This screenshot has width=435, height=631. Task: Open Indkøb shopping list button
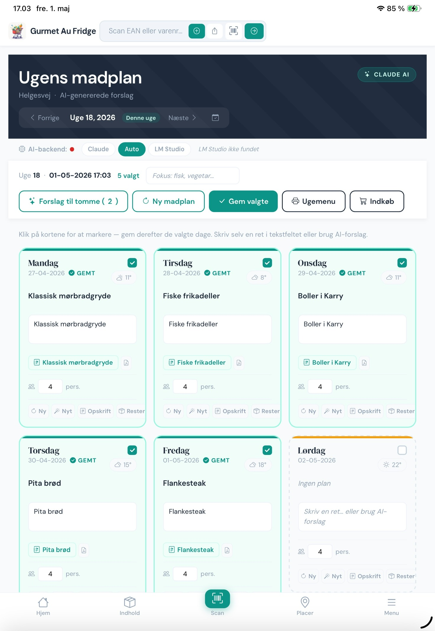point(377,201)
